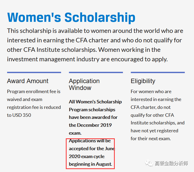Select the Eligibility heading

coord(143,81)
